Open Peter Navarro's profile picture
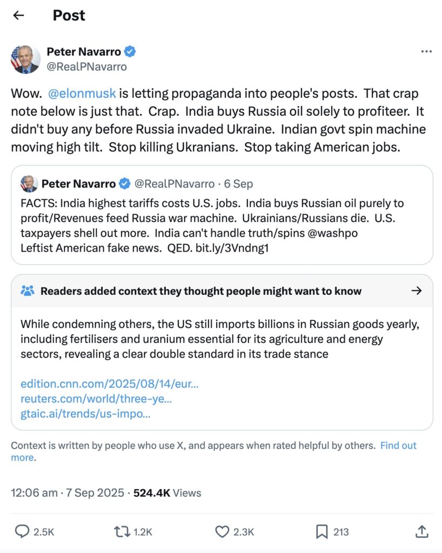This screenshot has height=553, width=442. pos(25,59)
